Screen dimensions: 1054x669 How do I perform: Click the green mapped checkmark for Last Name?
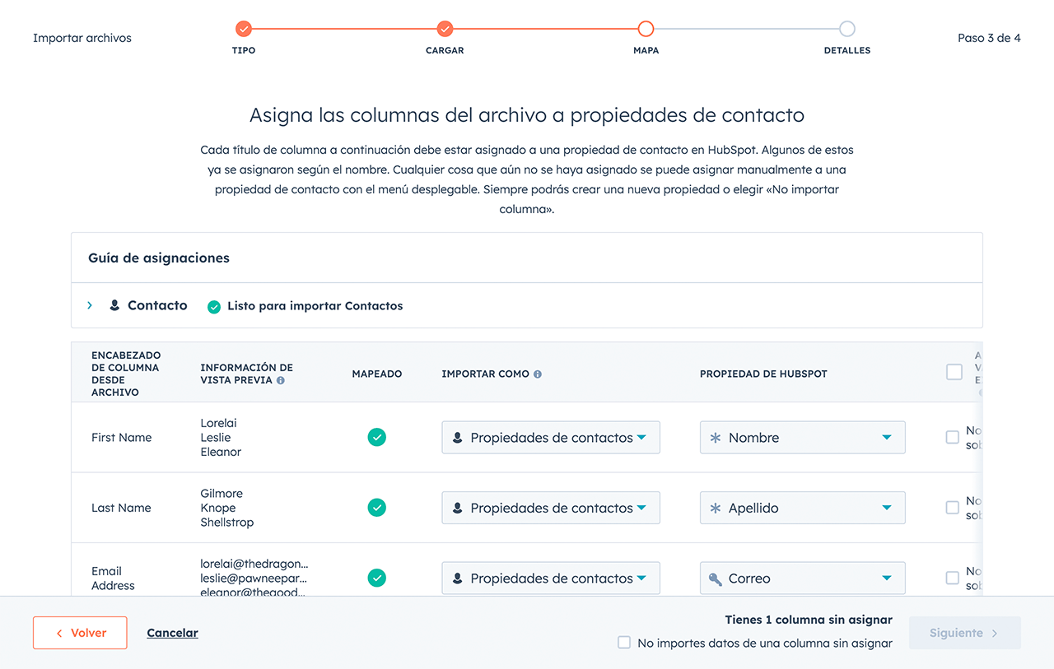[x=377, y=508]
